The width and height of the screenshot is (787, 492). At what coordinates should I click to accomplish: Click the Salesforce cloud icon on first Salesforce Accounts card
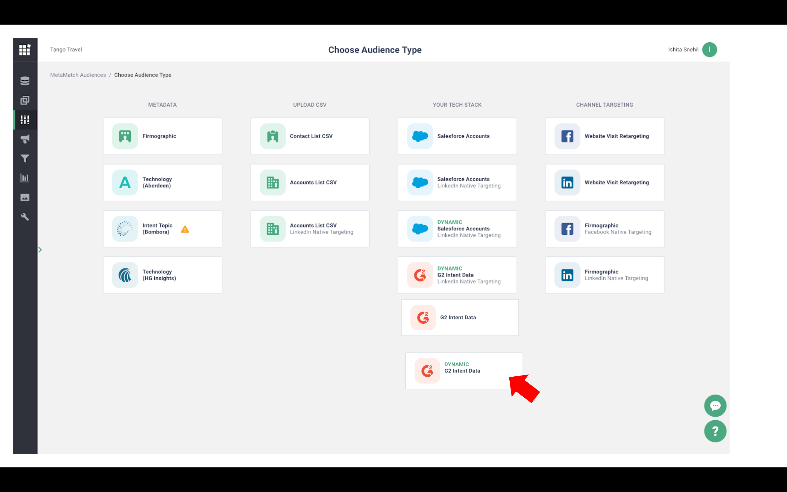pos(420,136)
